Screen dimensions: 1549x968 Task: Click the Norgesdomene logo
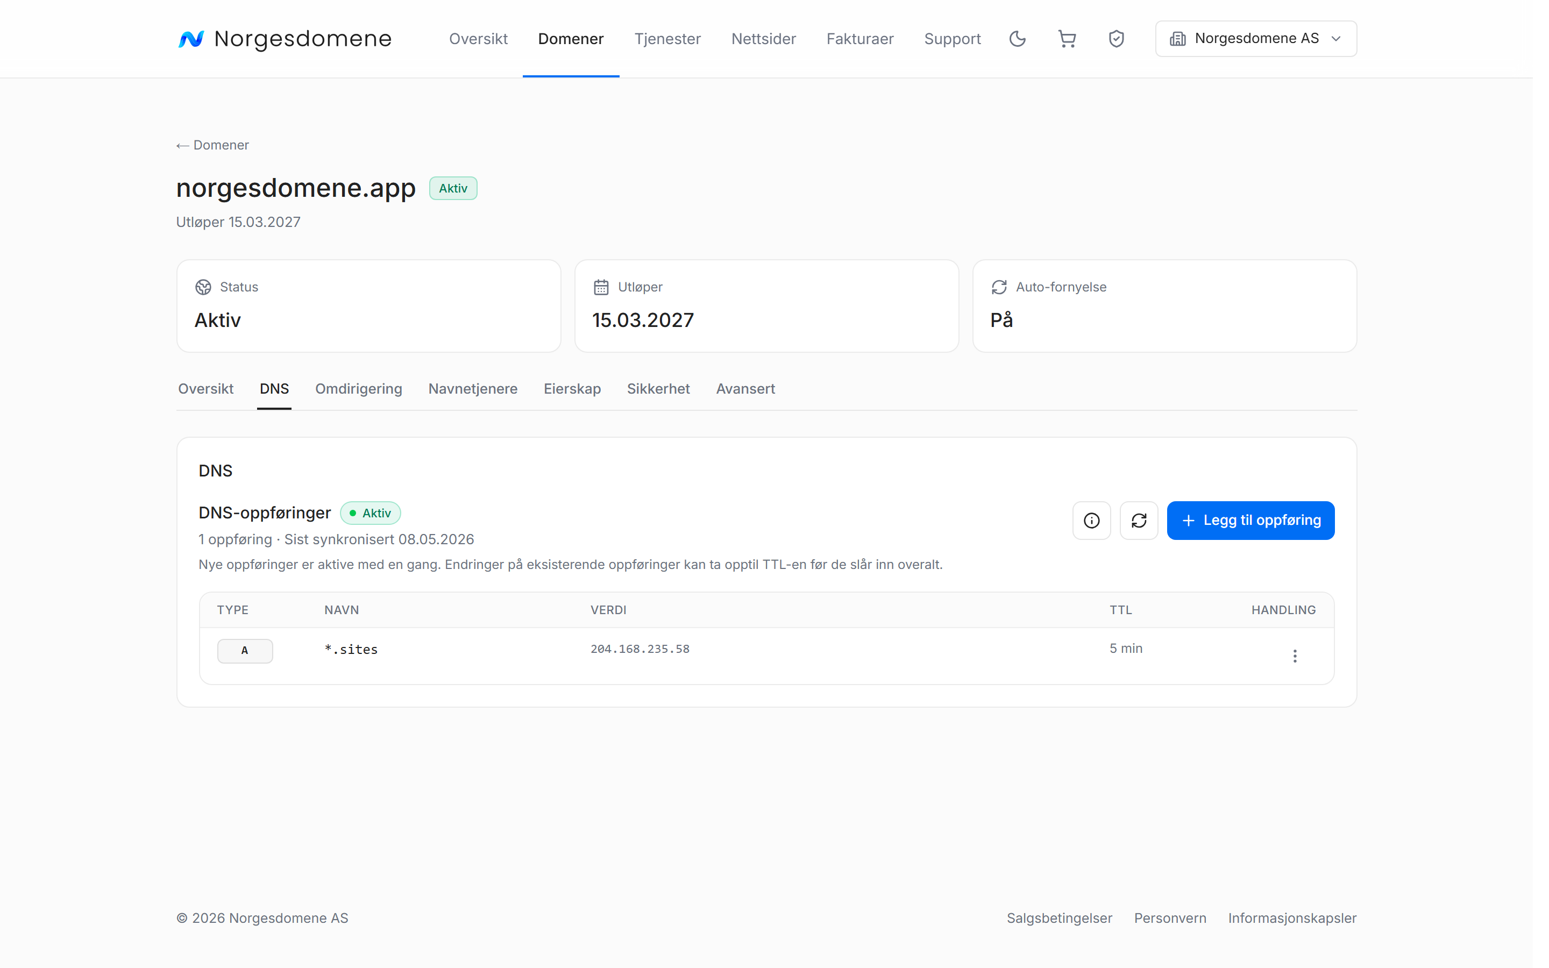click(x=284, y=39)
